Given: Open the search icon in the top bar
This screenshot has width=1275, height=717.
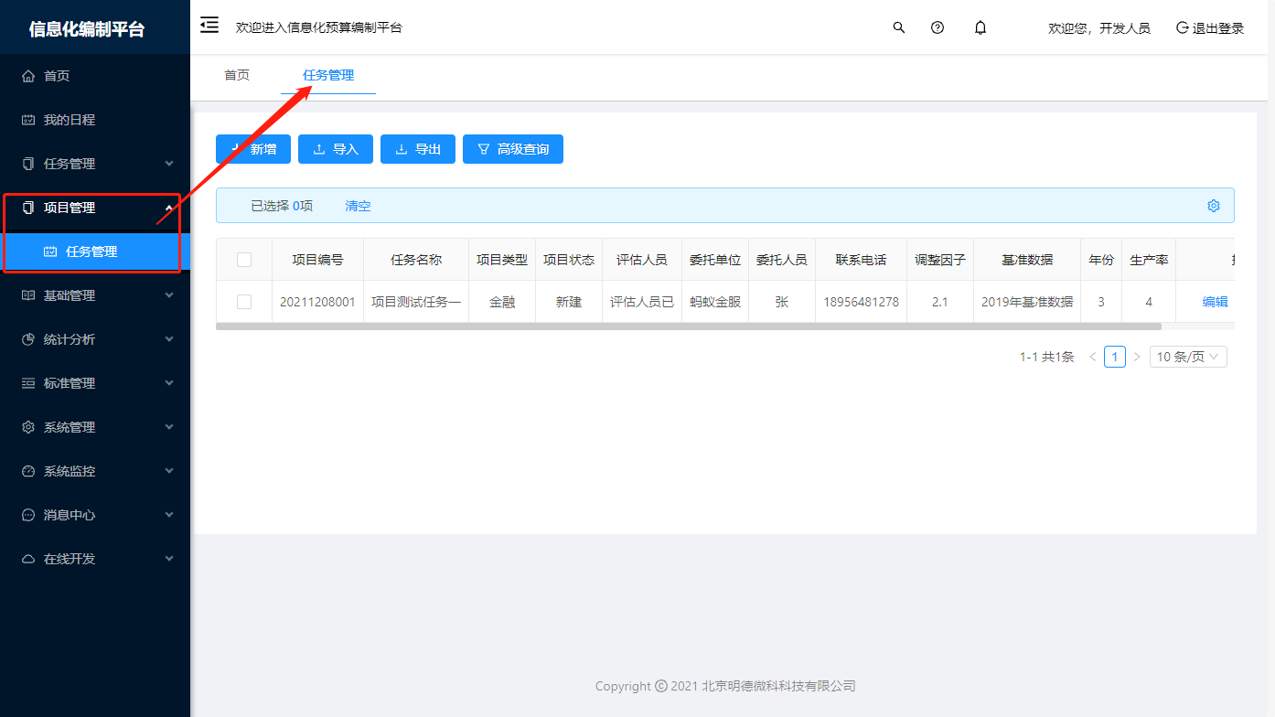Looking at the screenshot, I should (898, 27).
